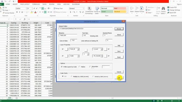Click the Browse button for output folder

(119, 29)
